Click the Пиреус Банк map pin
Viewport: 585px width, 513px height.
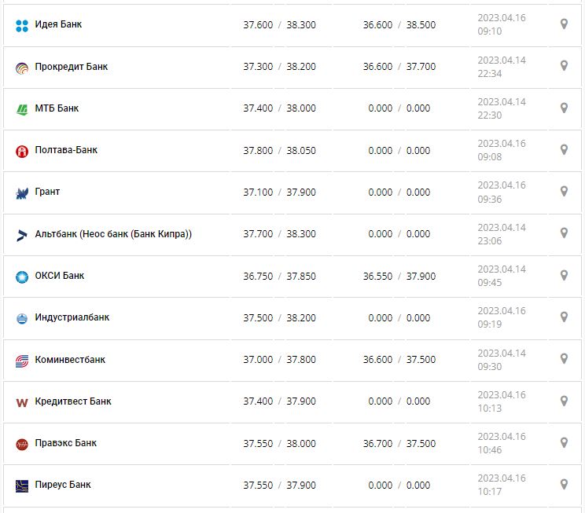tap(564, 484)
